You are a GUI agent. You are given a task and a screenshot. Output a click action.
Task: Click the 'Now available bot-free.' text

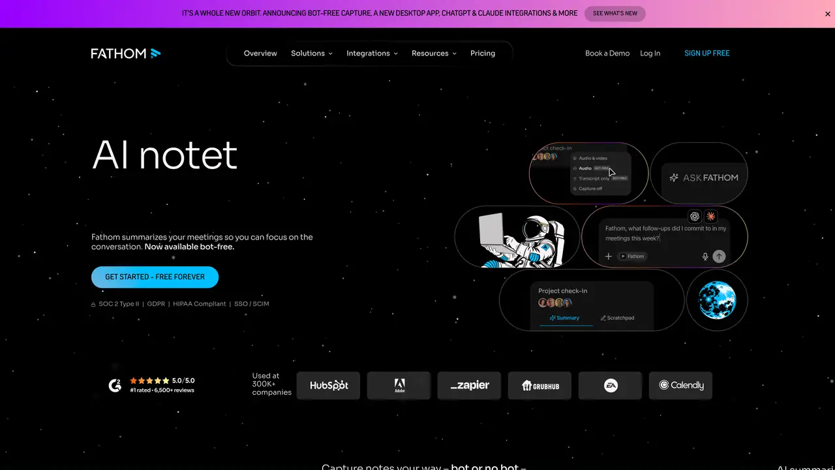point(189,247)
